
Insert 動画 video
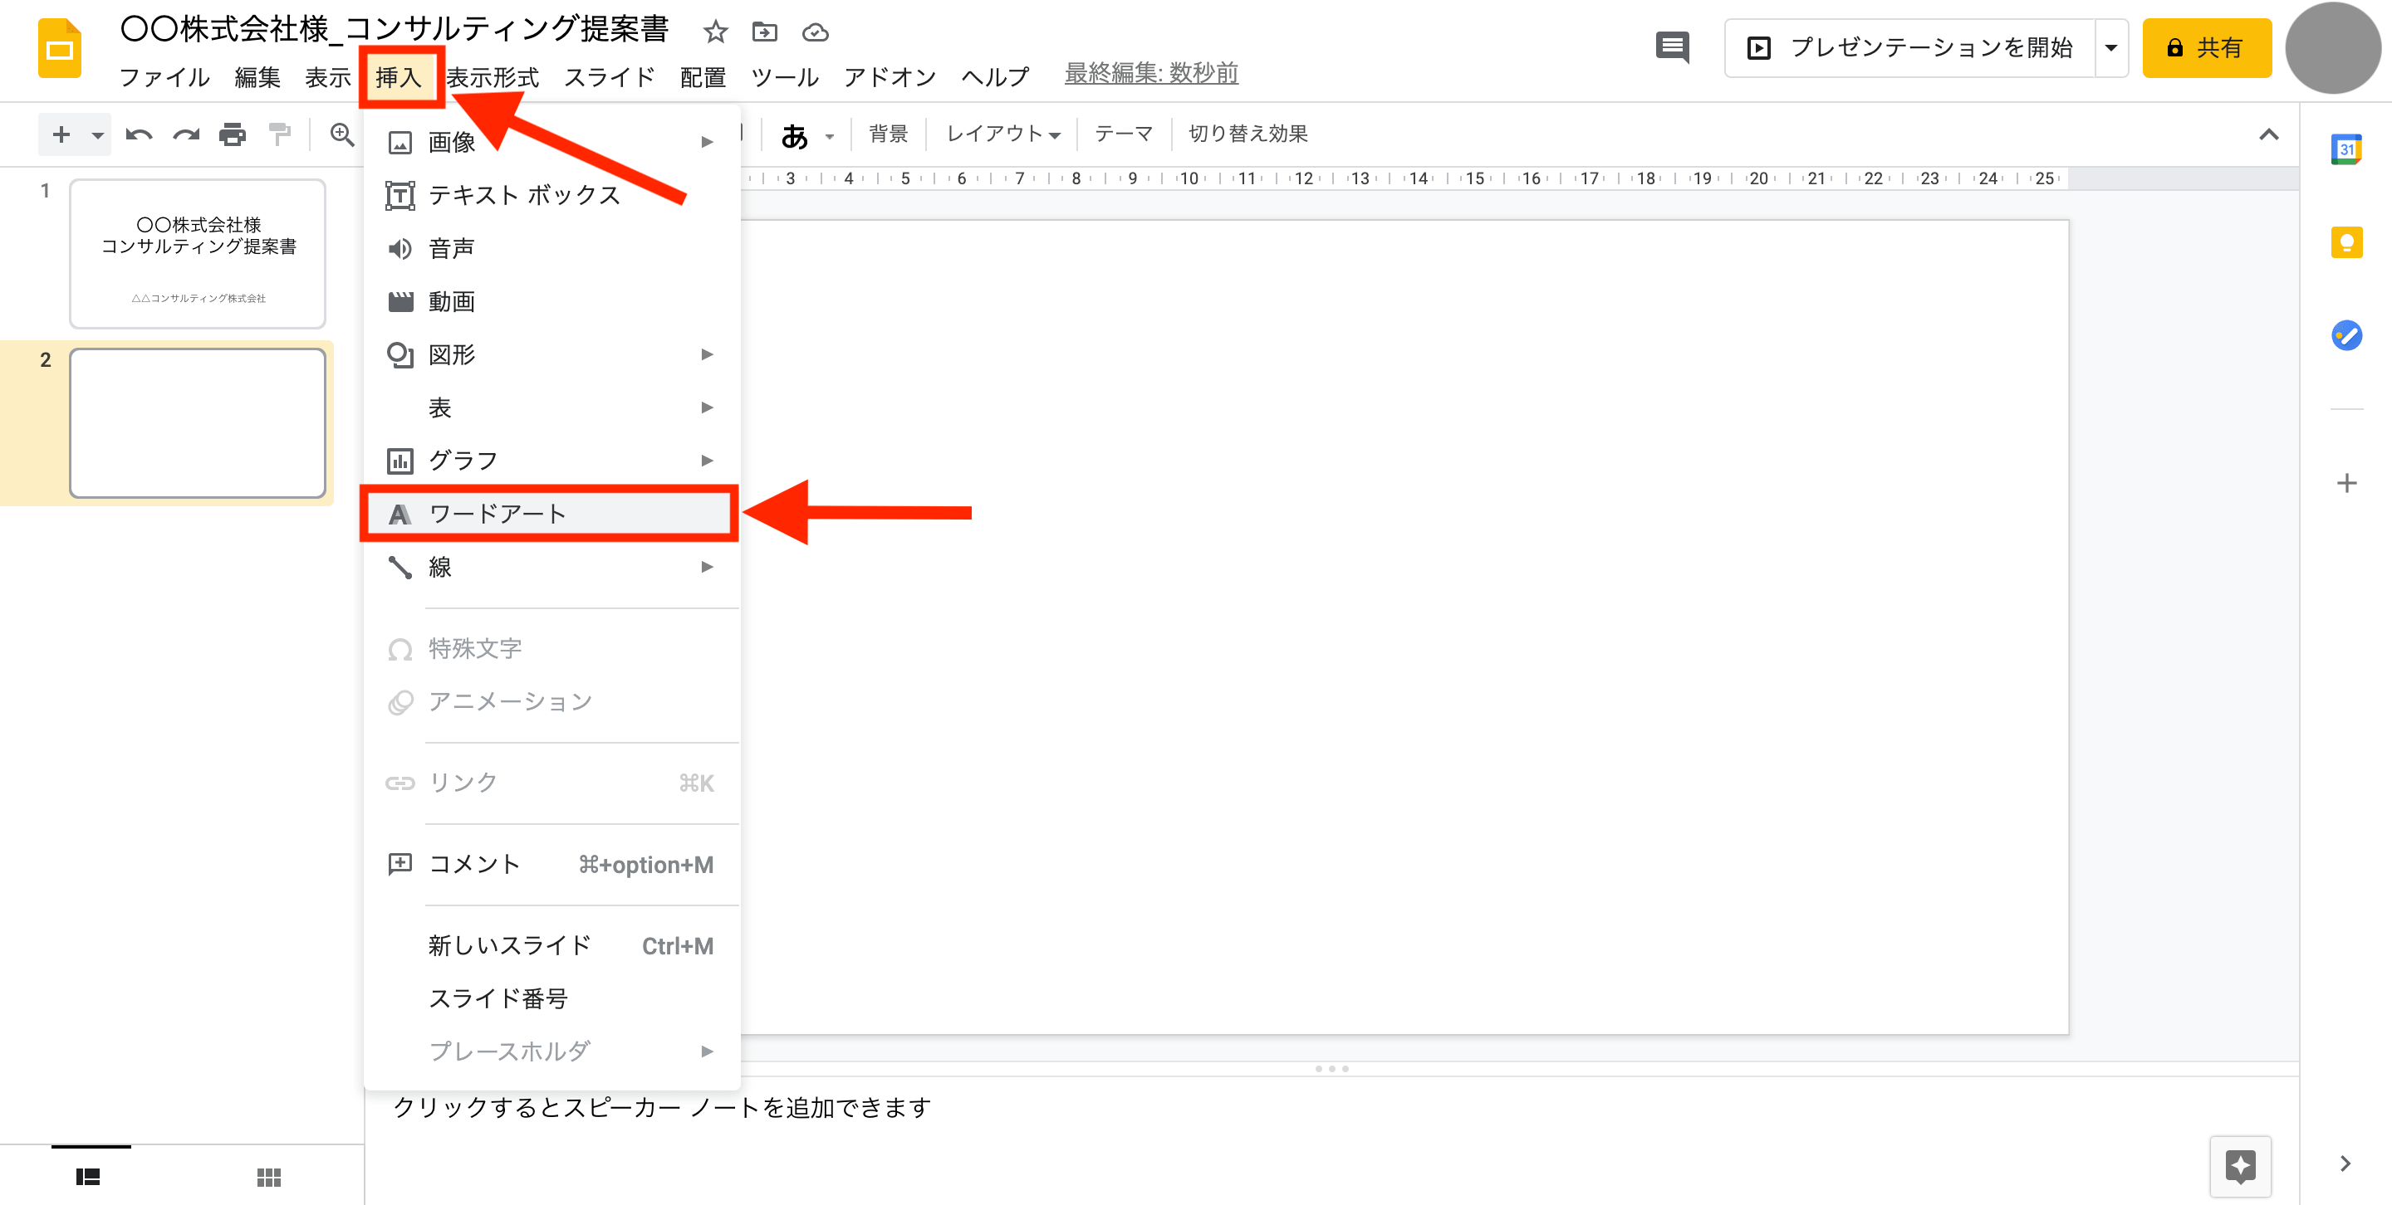pos(551,300)
